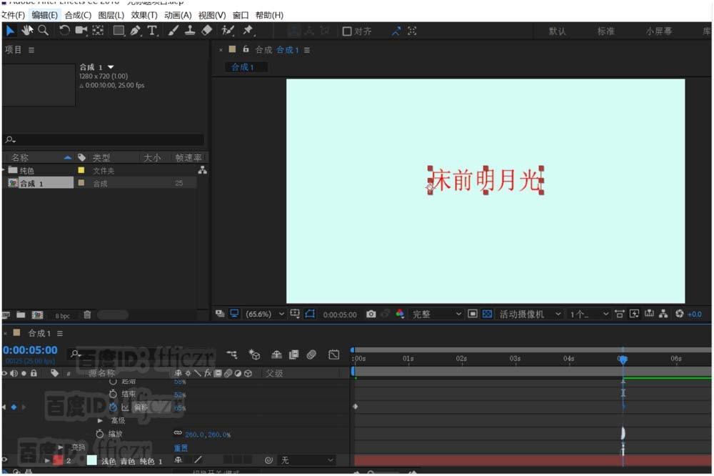Switch to the 默认 workspace
Image resolution: width=714 pixels, height=476 pixels.
(x=557, y=31)
